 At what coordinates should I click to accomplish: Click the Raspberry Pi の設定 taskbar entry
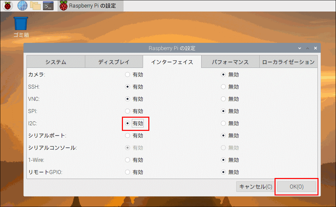click(90, 6)
